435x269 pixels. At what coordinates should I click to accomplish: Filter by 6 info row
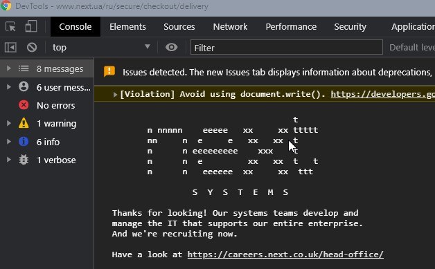tap(46, 142)
